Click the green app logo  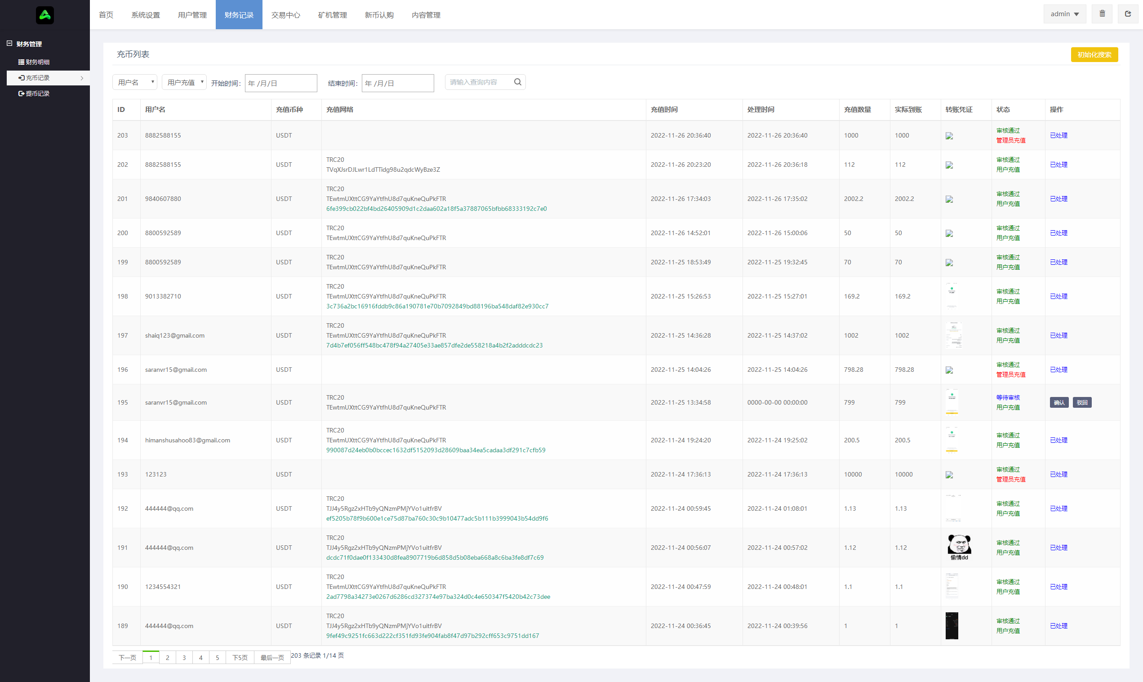(x=44, y=15)
